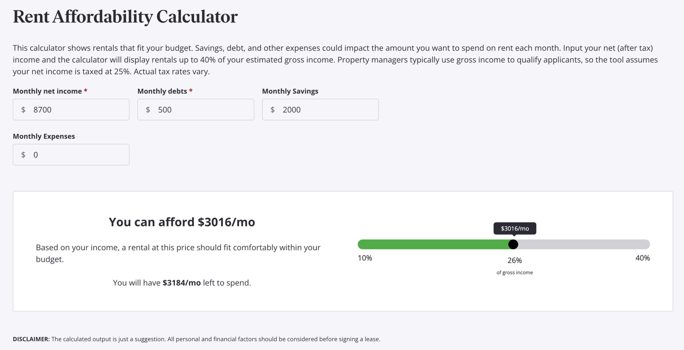
Task: Click the "Monthly Expenses" label
Action: coord(44,136)
